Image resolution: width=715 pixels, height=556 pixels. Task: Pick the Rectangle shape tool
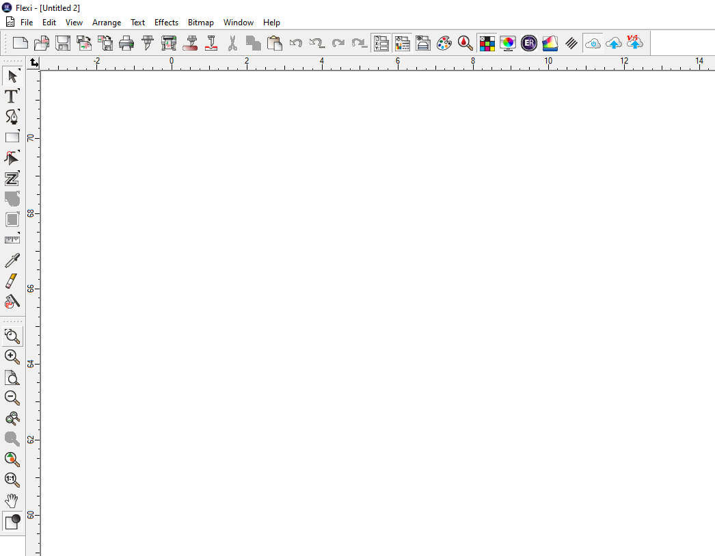click(x=12, y=137)
